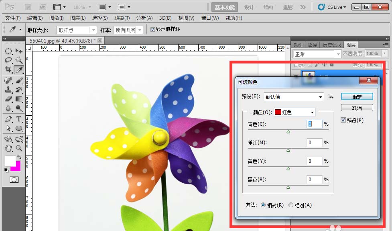The height and width of the screenshot is (231, 392).
Task: Expand the 颜色 color dropdown showing 红色
Action: (x=294, y=112)
